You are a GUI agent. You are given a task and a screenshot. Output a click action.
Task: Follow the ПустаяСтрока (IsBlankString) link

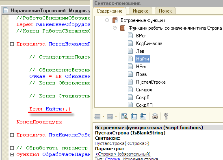coord(130,133)
